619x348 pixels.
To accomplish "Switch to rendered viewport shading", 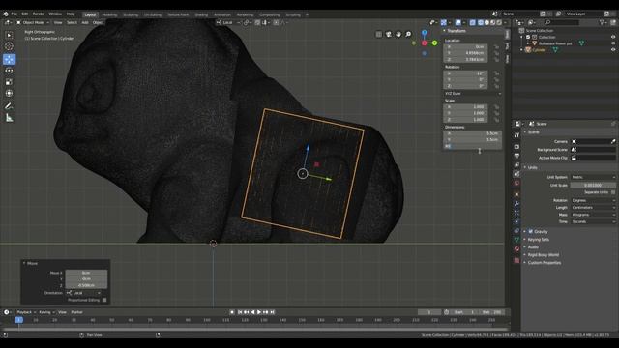I will 499,22.
